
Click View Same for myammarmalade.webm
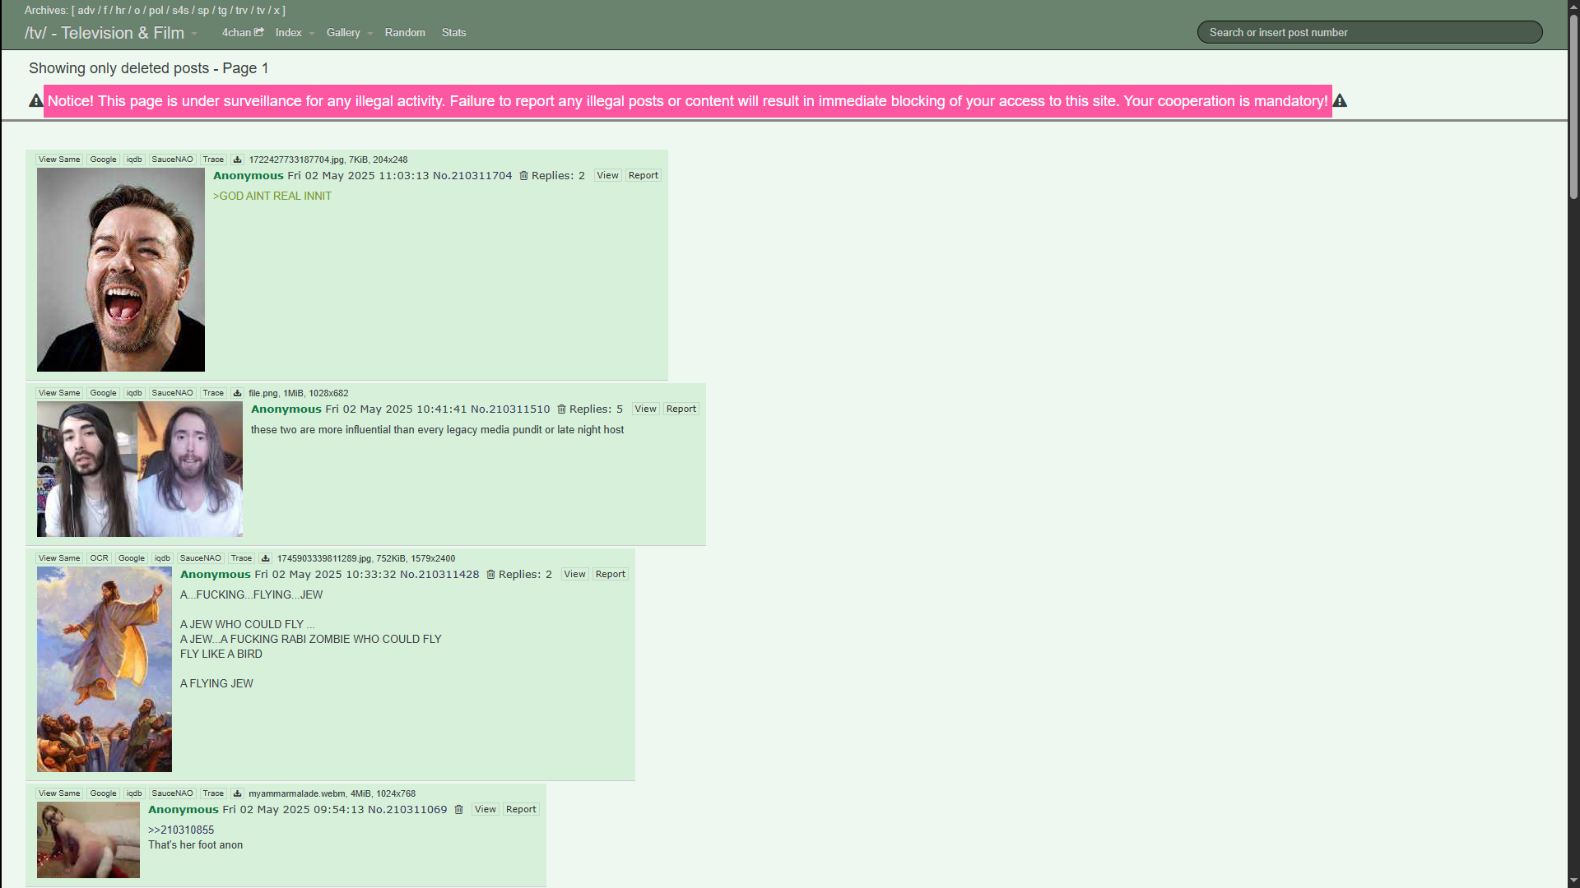pyautogui.click(x=59, y=793)
